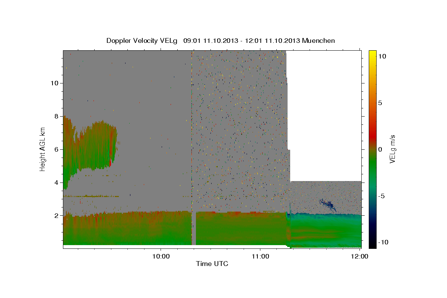
Task: Click the 10:00 time axis label
Action: (161, 256)
